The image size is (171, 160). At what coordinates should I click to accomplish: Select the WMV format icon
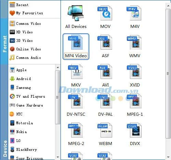134,43
